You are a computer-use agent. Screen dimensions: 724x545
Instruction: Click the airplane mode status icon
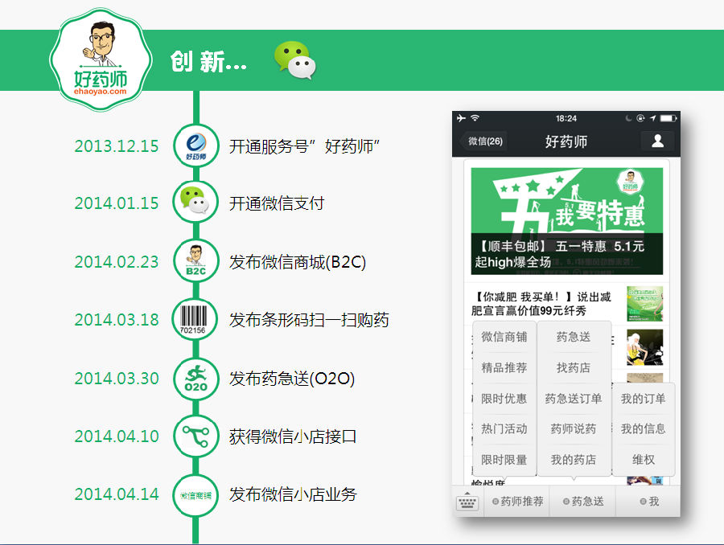461,118
